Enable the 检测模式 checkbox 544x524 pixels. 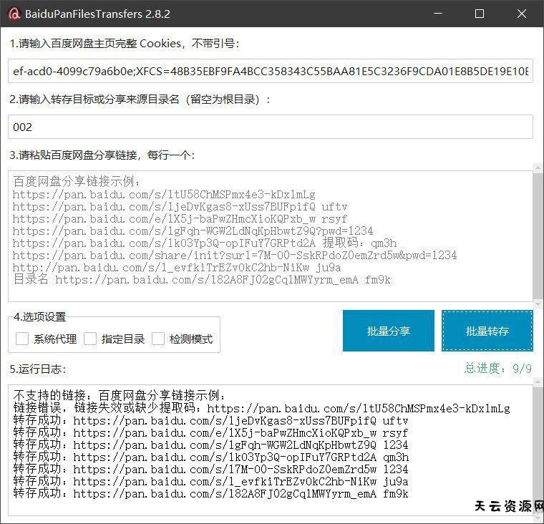coord(158,339)
